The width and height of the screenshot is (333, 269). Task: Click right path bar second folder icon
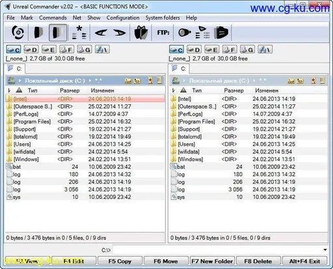tap(300, 81)
